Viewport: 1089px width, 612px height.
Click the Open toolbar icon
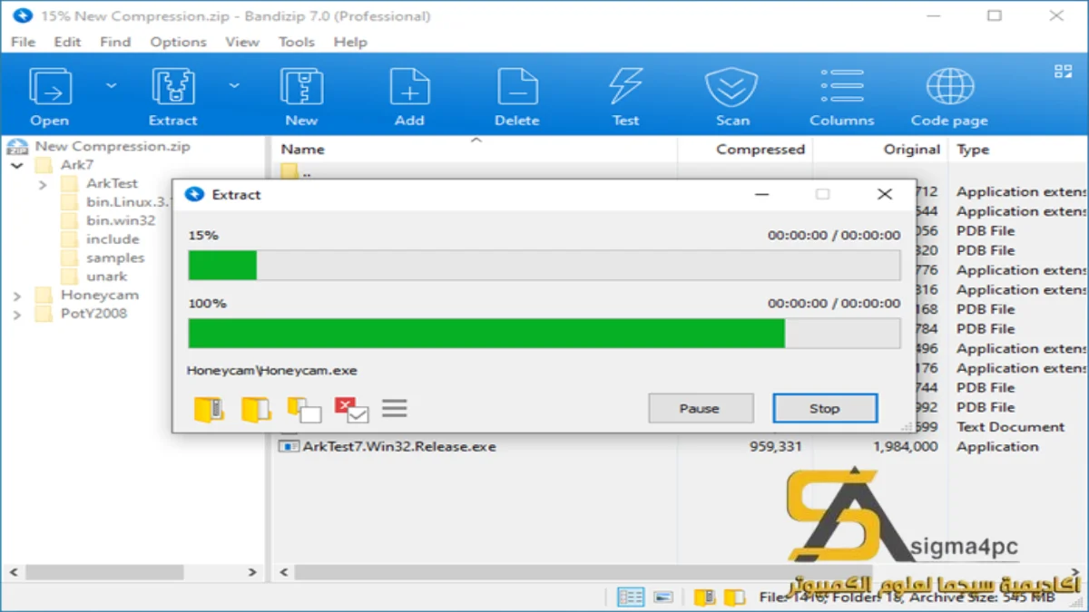coord(50,88)
